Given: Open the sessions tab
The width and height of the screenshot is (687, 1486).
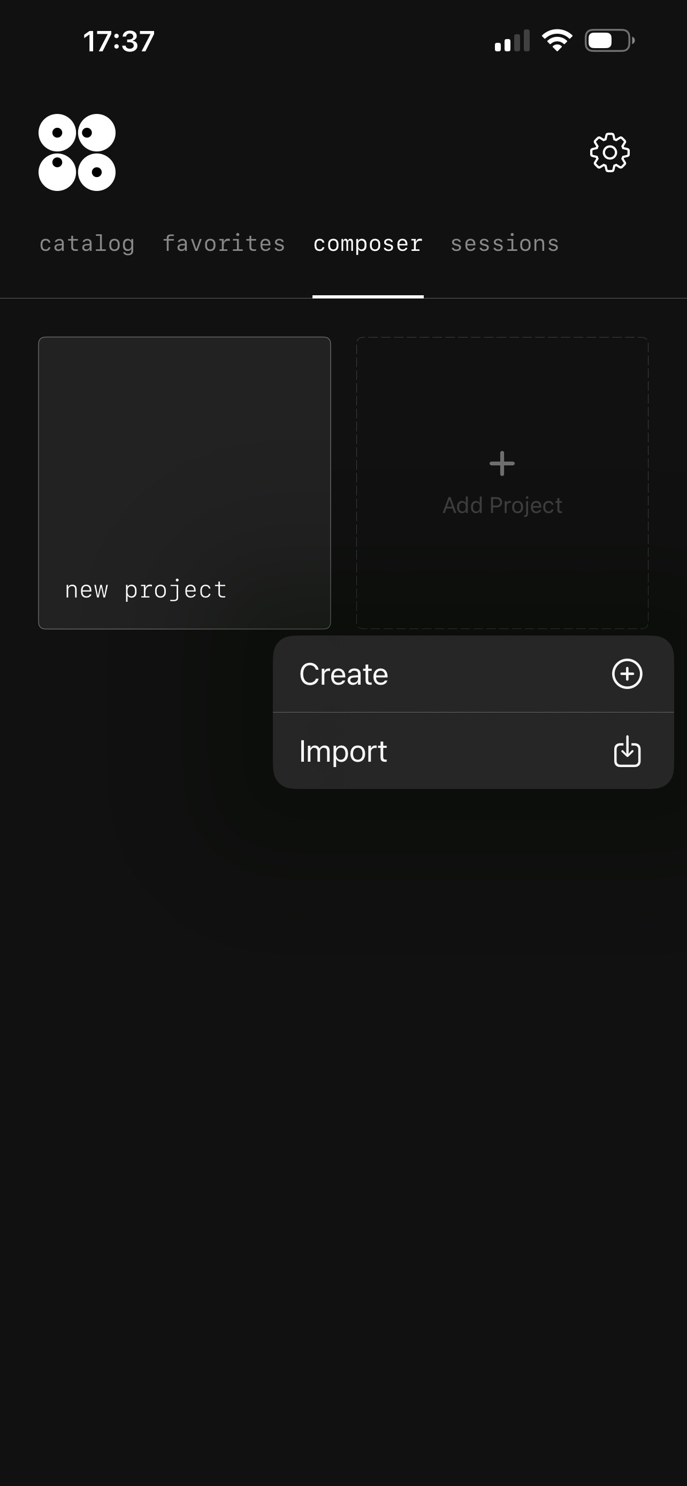Looking at the screenshot, I should 505,243.
